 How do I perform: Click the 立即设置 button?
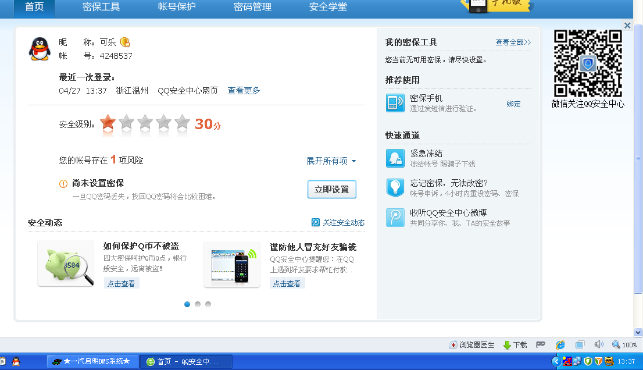pyautogui.click(x=332, y=190)
